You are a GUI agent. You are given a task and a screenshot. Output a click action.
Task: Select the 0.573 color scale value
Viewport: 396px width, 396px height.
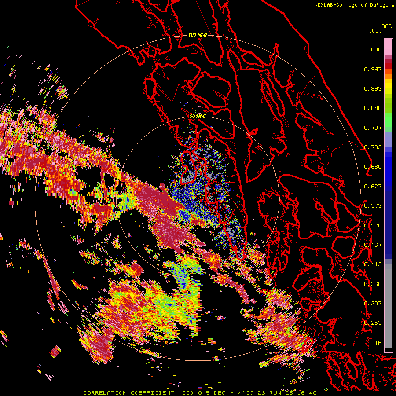click(373, 205)
